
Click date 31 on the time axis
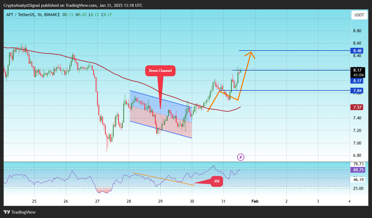(223, 201)
